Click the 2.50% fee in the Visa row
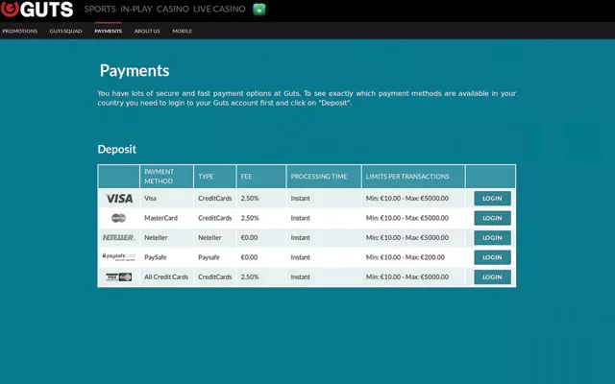The image size is (615, 384). coord(250,199)
